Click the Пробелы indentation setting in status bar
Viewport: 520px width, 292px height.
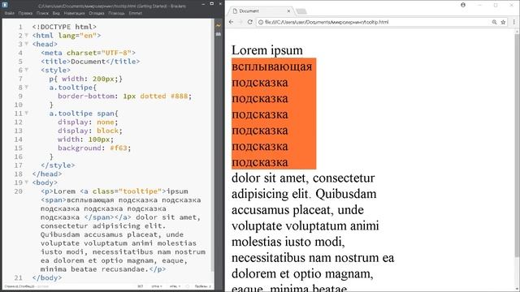tap(202, 286)
